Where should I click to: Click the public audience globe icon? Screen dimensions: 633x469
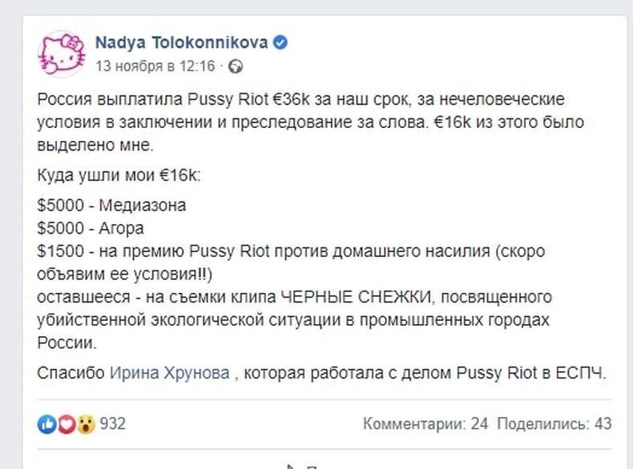236,66
